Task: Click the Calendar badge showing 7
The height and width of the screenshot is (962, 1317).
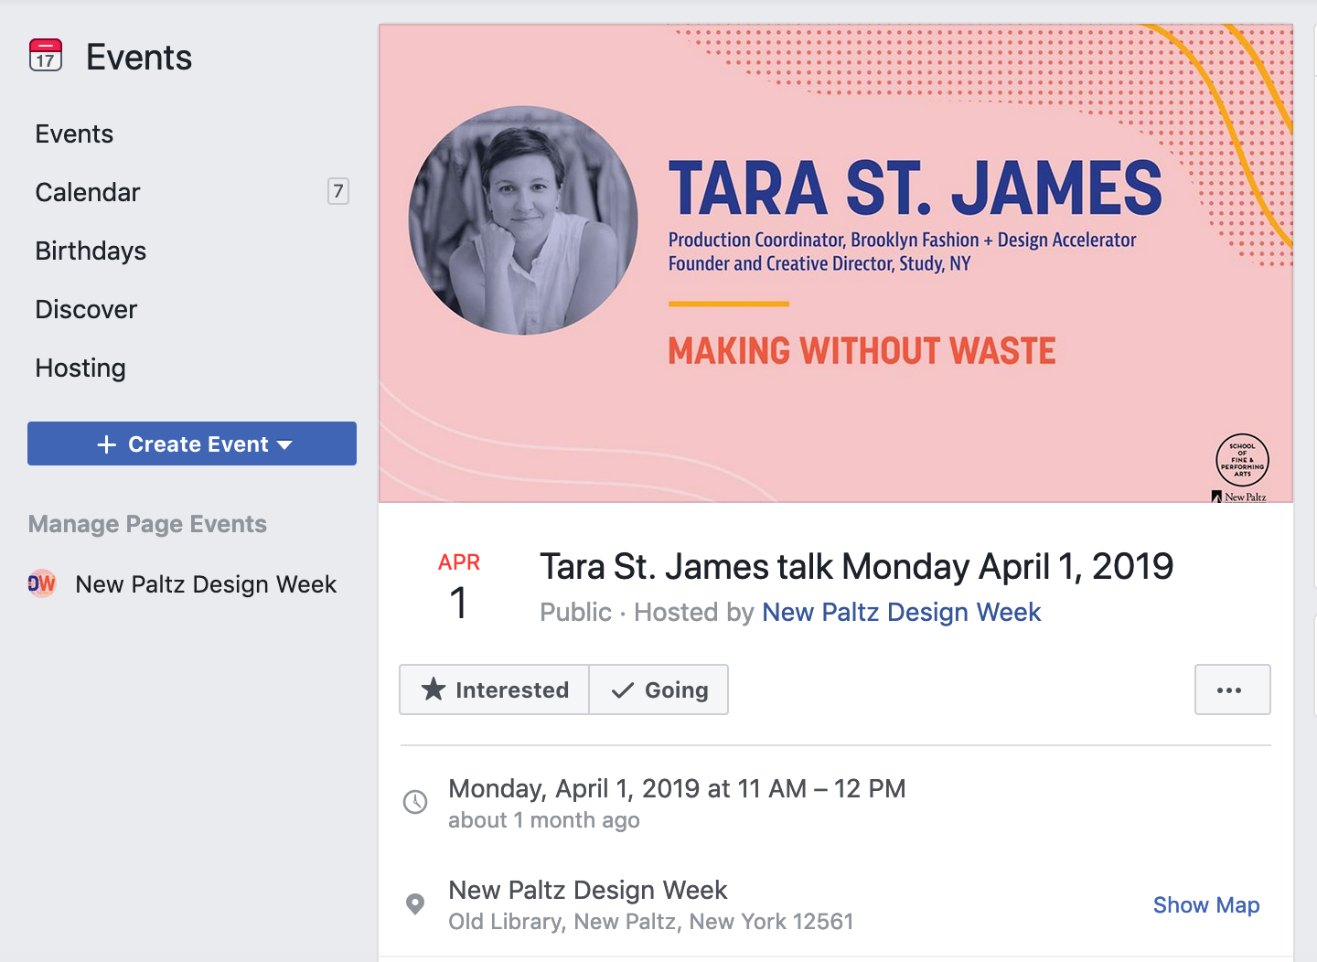Action: pyautogui.click(x=338, y=191)
